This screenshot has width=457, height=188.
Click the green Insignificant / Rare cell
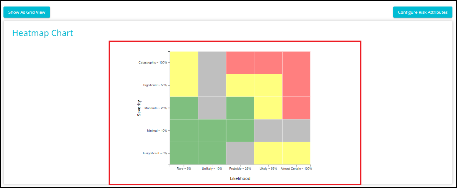coord(184,153)
